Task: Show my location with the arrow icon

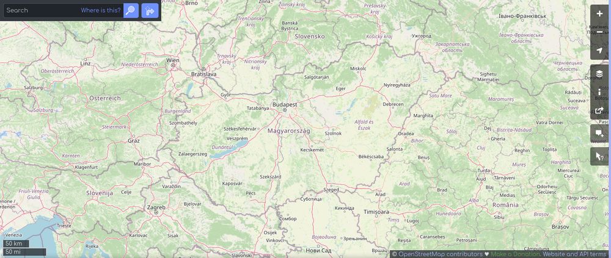Action: pyautogui.click(x=599, y=51)
